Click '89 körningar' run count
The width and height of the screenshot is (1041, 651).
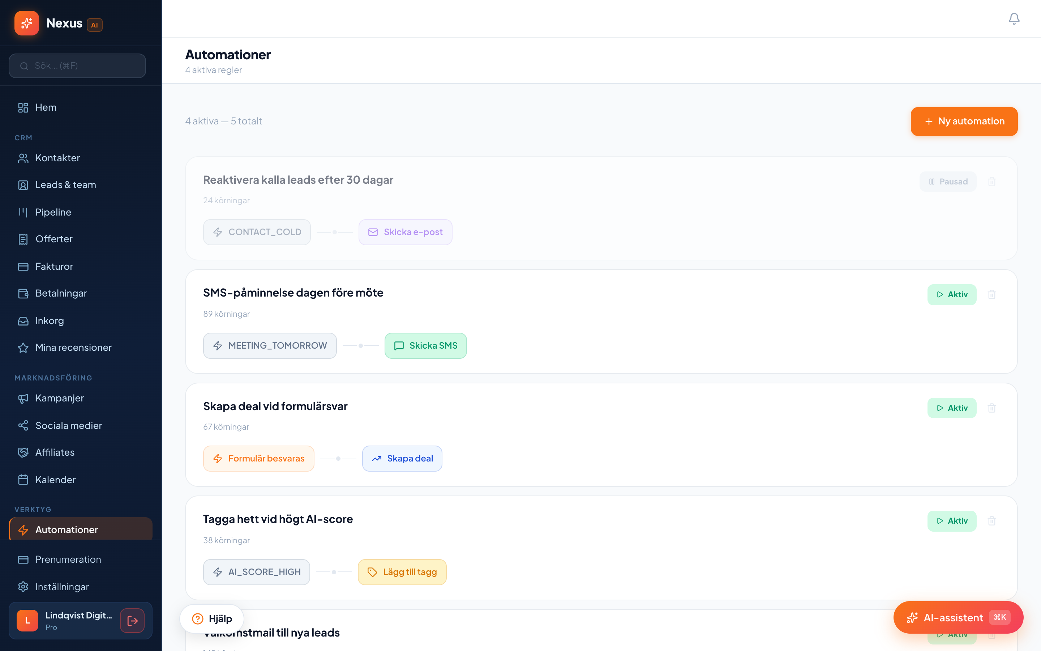coord(226,314)
